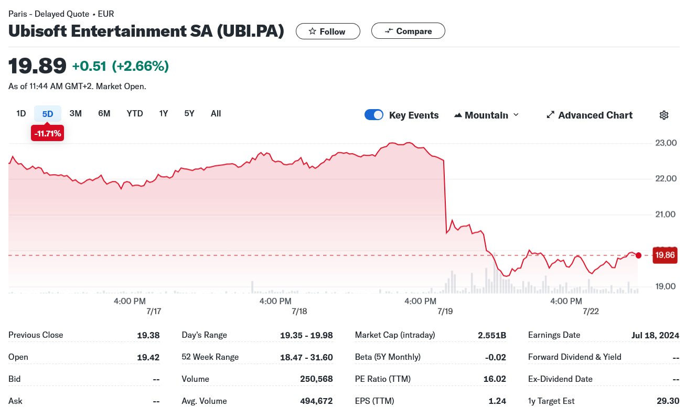Click the -11.71% red change badge
The height and width of the screenshot is (417, 696).
(x=48, y=134)
